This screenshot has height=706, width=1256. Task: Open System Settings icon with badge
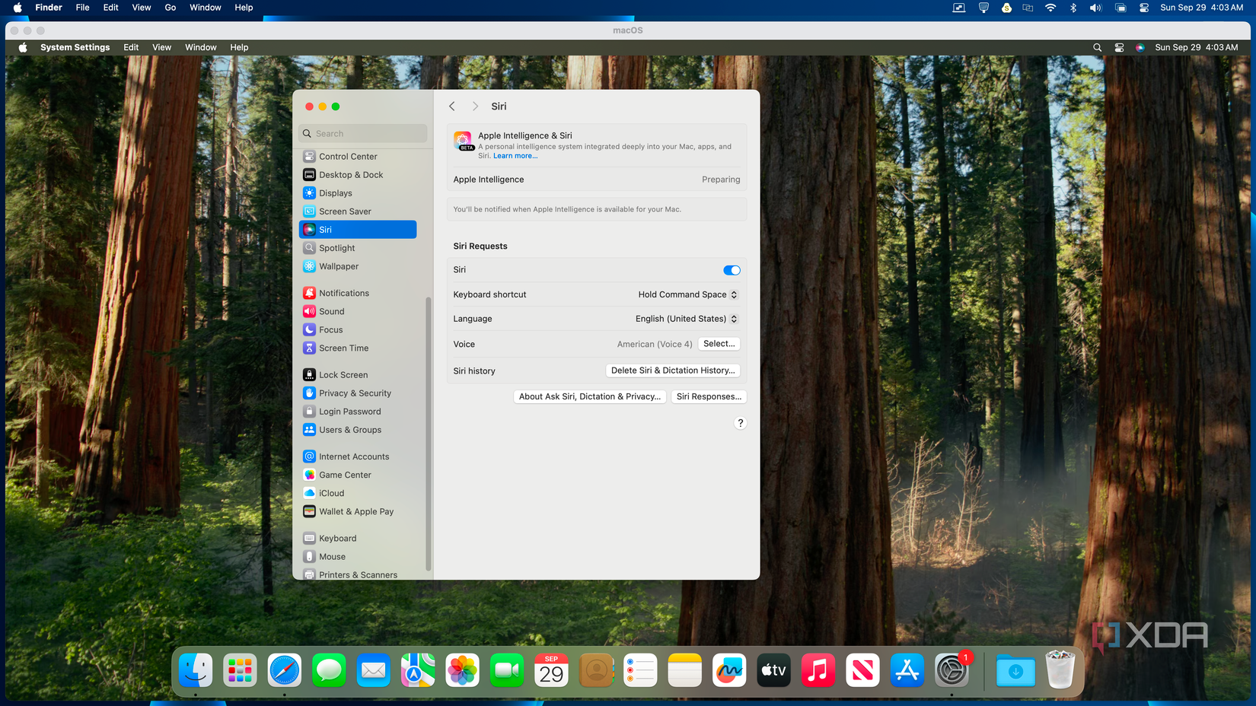coord(952,670)
